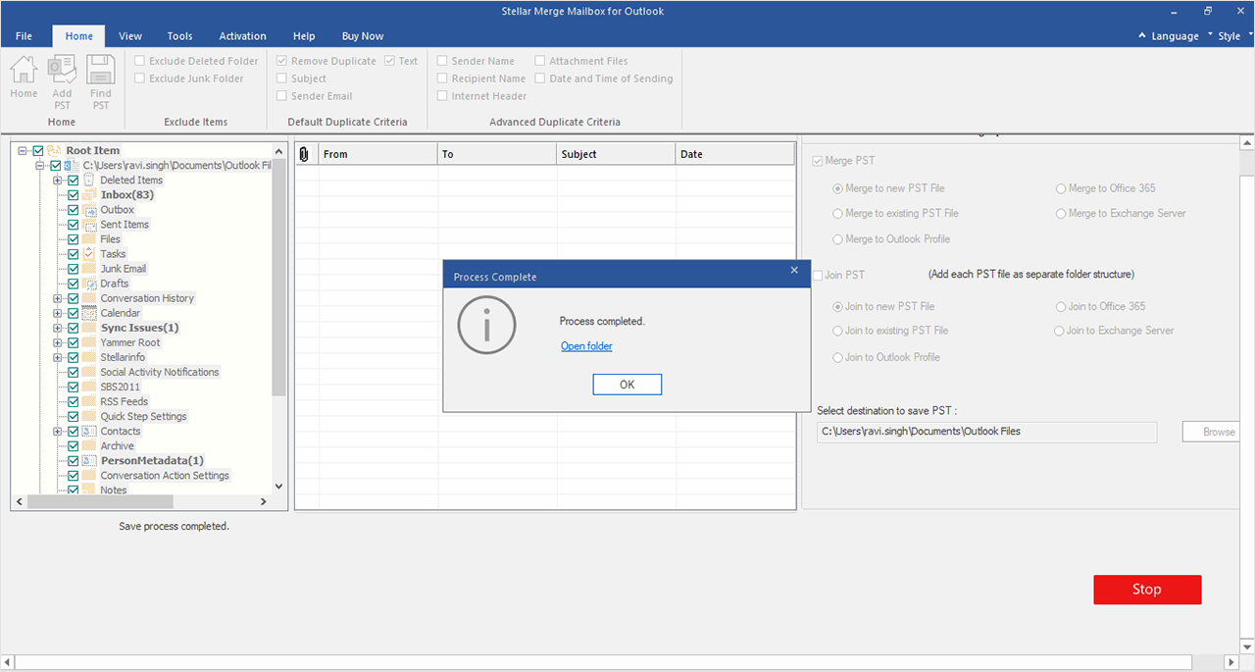The width and height of the screenshot is (1255, 672).
Task: Toggle the Join PST checkbox
Action: [x=818, y=276]
